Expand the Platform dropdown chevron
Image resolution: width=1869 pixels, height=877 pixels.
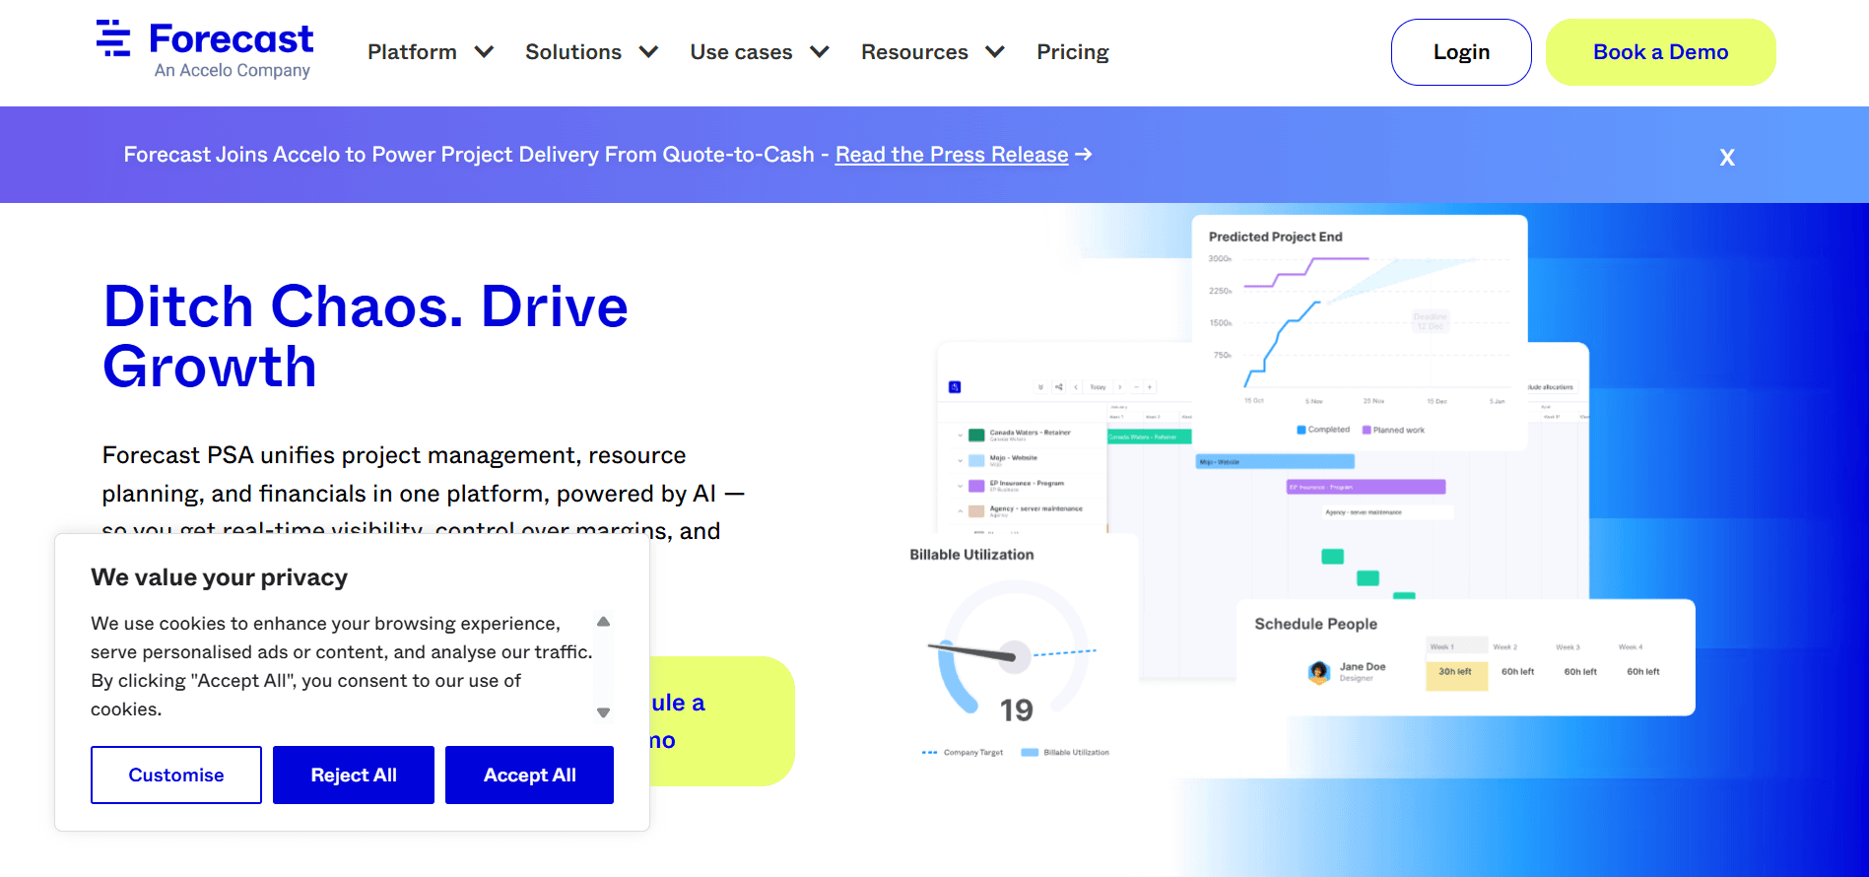click(484, 52)
